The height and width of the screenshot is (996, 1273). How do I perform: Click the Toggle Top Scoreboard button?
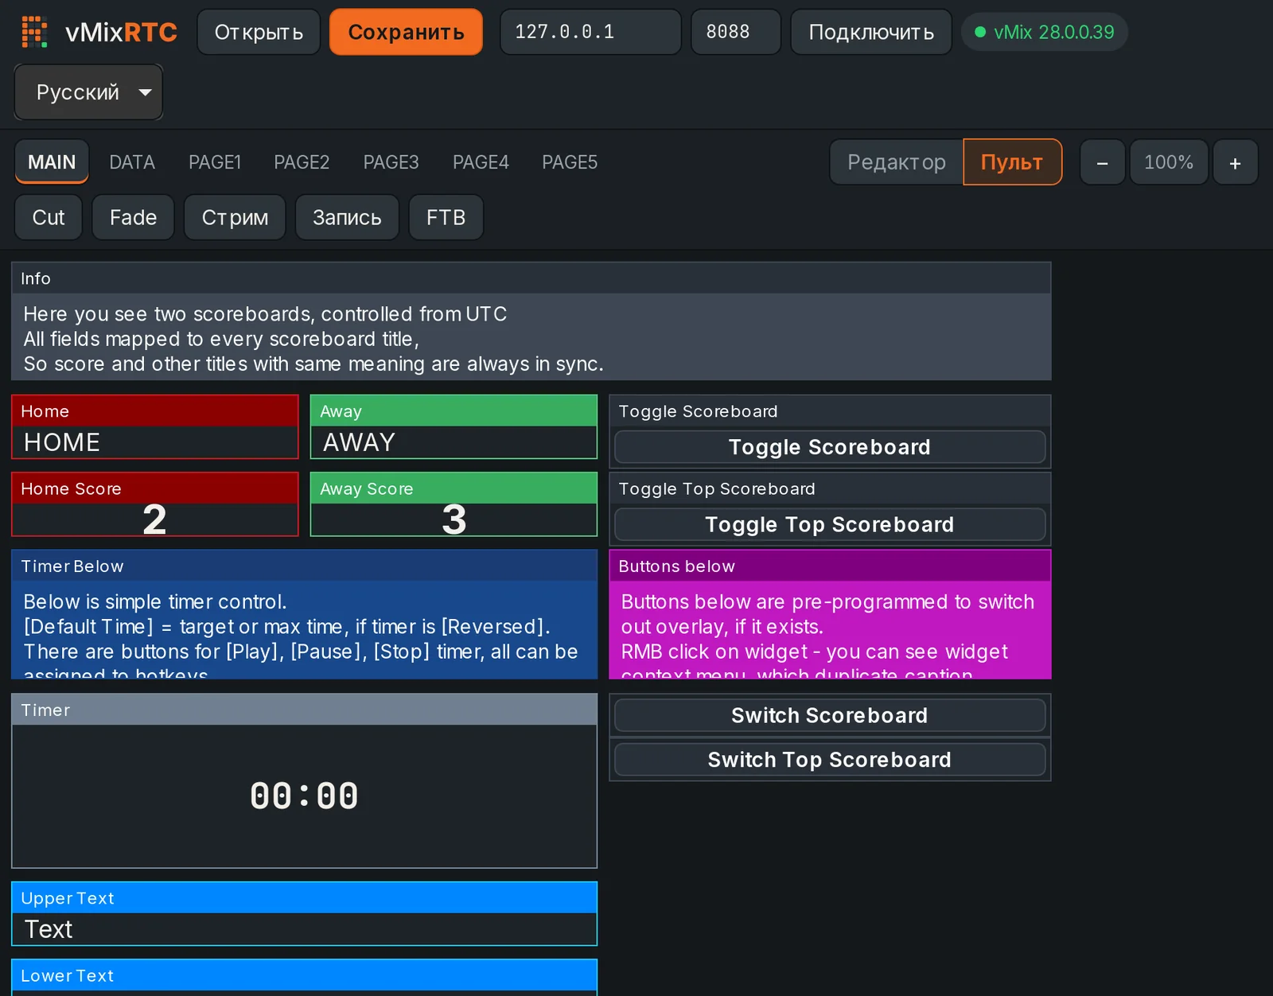tap(830, 524)
